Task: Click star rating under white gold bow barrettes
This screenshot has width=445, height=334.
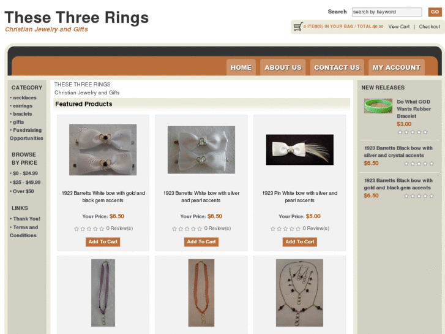Action: click(x=89, y=229)
